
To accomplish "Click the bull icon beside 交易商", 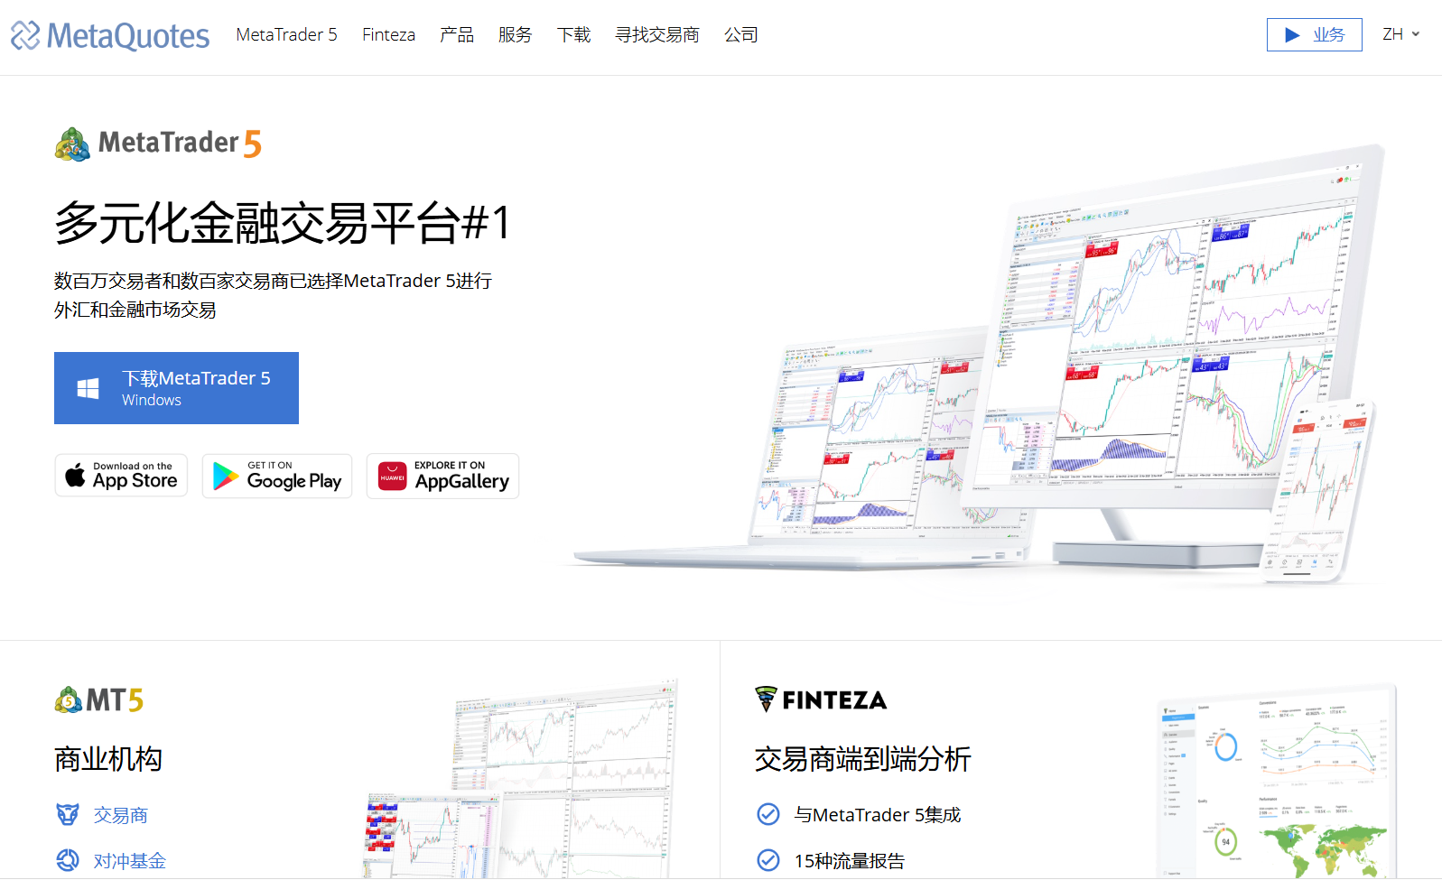I will pyautogui.click(x=68, y=814).
